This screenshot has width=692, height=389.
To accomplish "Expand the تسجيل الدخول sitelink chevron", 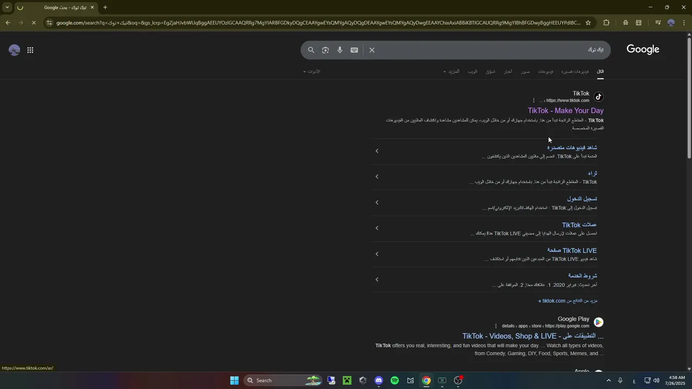I will click(x=377, y=203).
